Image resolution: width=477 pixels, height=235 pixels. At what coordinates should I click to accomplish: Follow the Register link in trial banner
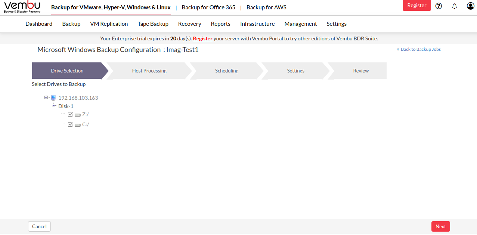(x=203, y=38)
